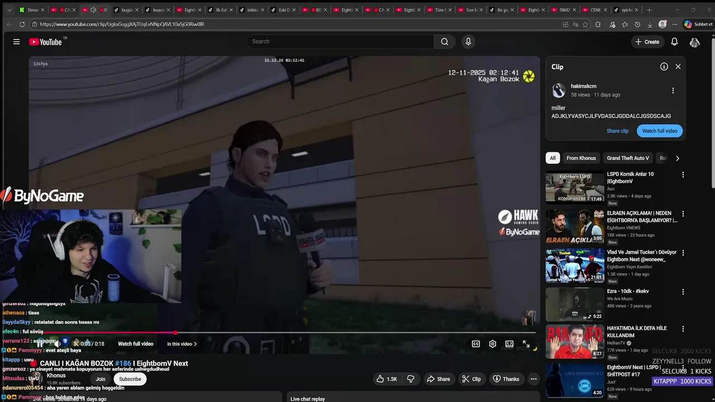Select the Grand Theft Auto V chip
715x402 pixels.
point(628,158)
